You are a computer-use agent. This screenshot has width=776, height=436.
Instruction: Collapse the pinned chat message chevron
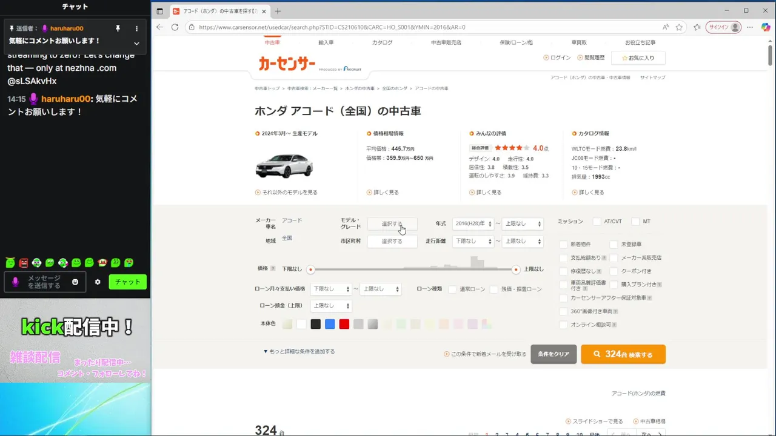pyautogui.click(x=136, y=43)
